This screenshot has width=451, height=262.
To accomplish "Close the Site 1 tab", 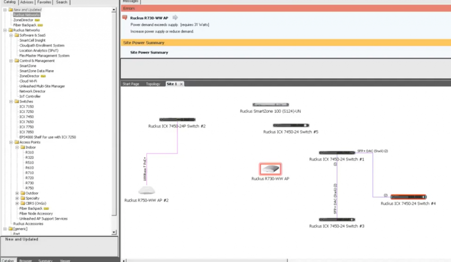I will click(x=181, y=84).
